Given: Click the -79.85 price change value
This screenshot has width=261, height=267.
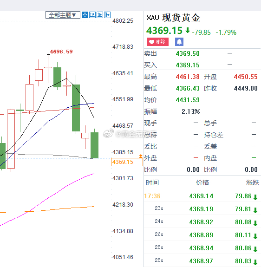Looking at the screenshot, I should (x=202, y=33).
